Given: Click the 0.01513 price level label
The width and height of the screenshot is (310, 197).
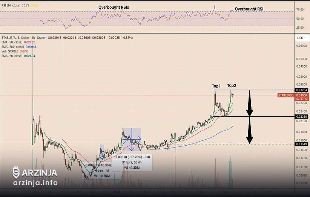Looking at the screenshot, I should [x=301, y=144].
